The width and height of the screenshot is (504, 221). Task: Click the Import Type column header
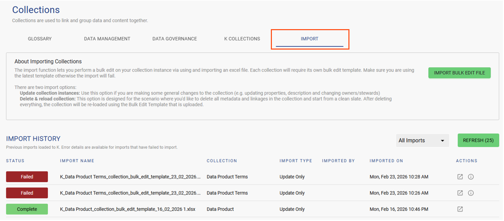296,161
